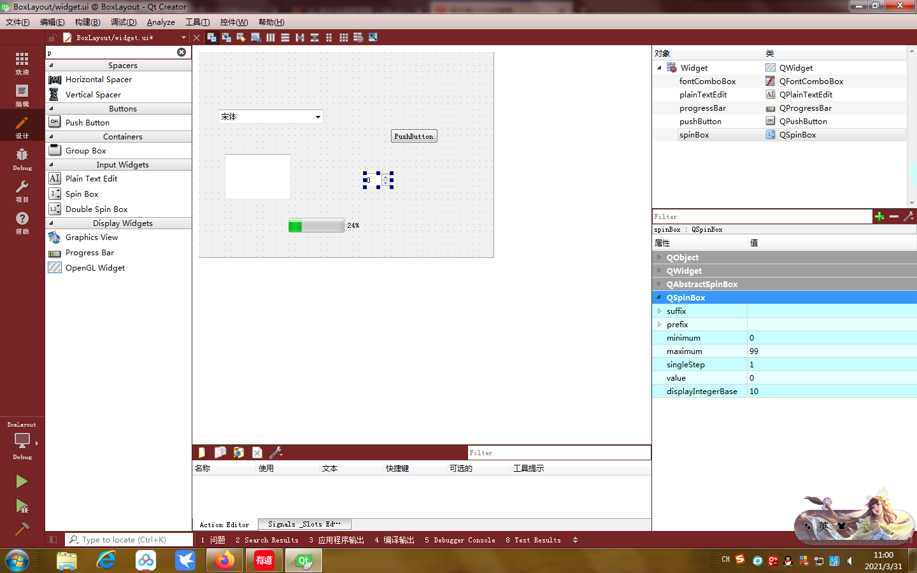
Task: Select the Edit Signals/Slots mode icon
Action: pos(227,37)
